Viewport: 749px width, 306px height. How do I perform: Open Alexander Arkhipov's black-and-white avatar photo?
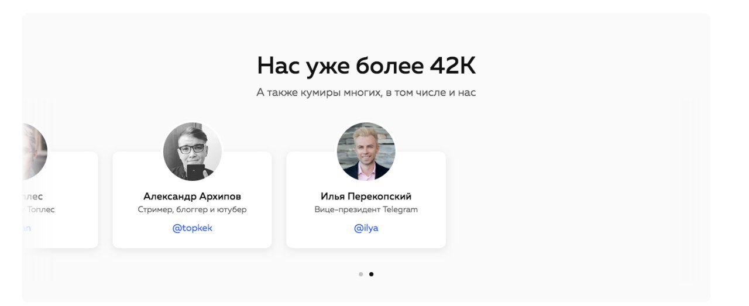tap(192, 152)
